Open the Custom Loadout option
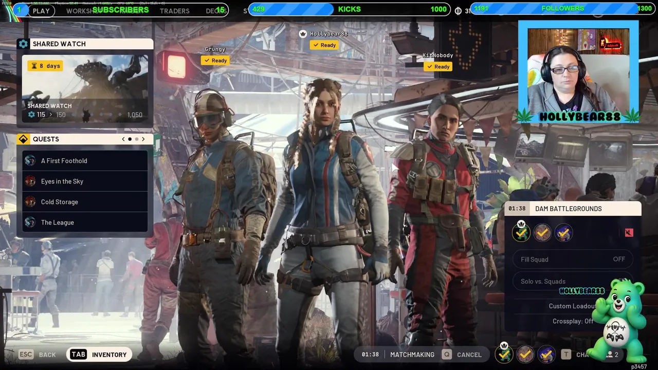The height and width of the screenshot is (370, 658). coord(572,306)
